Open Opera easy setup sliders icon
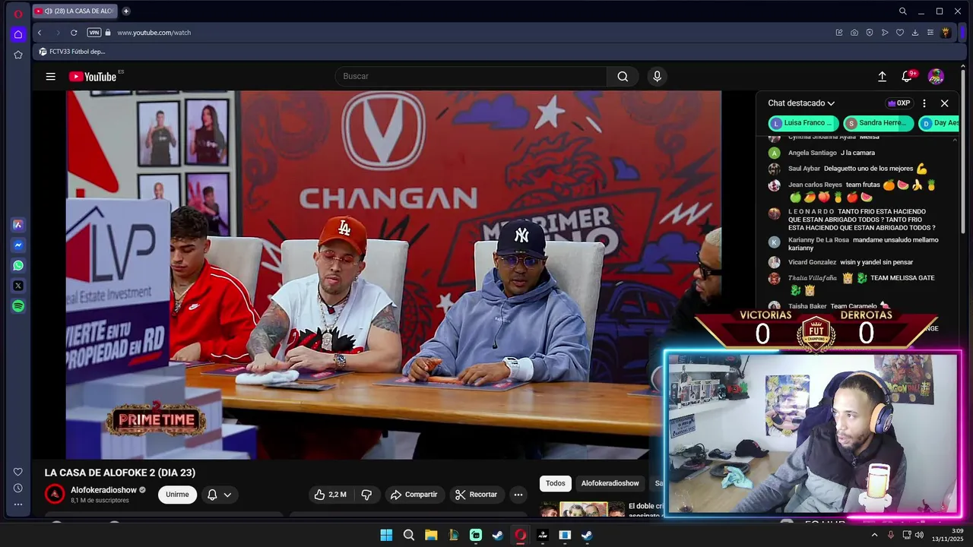This screenshot has height=547, width=973. pyautogui.click(x=930, y=33)
